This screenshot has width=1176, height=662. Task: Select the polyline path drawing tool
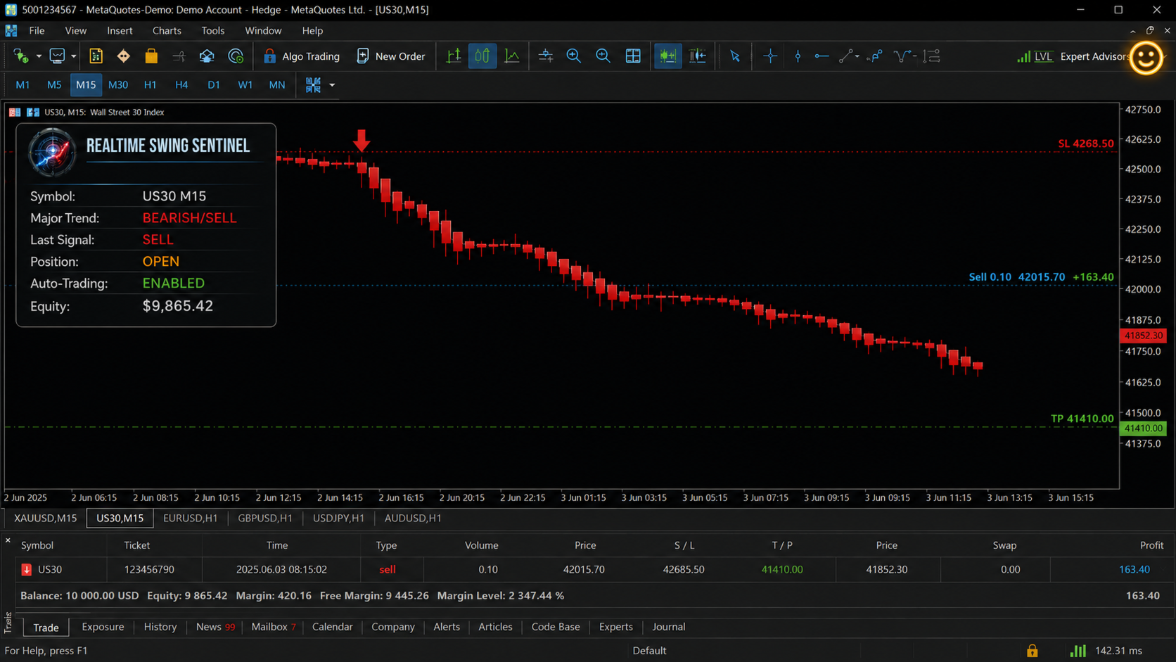(875, 56)
